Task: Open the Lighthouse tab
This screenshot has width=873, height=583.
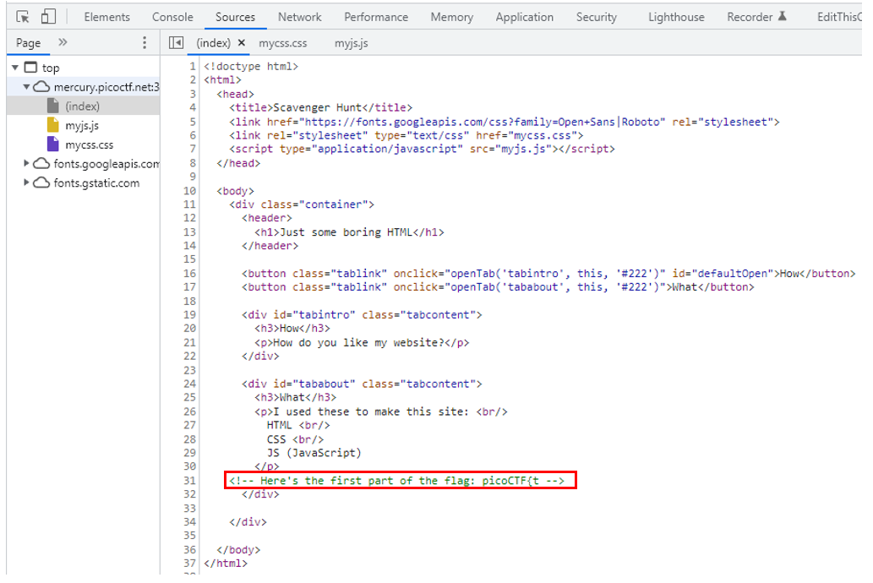Action: point(676,17)
